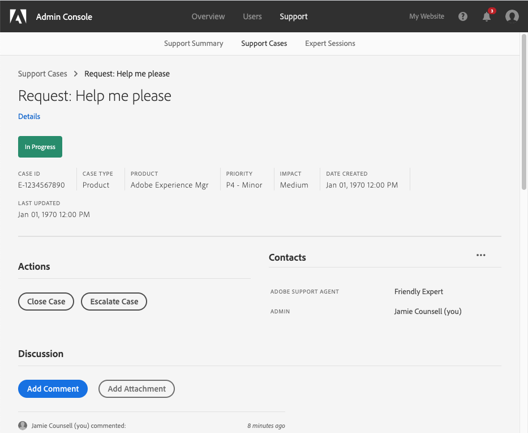Image resolution: width=528 pixels, height=433 pixels.
Task: Open the user profile avatar menu
Action: (x=512, y=16)
